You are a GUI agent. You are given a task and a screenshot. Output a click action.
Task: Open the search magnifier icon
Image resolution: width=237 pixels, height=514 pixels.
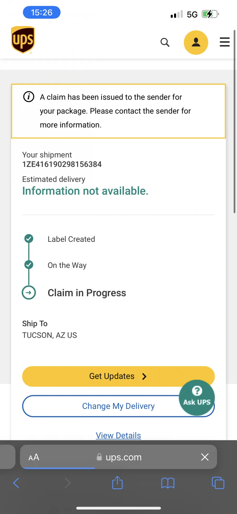pos(165,42)
